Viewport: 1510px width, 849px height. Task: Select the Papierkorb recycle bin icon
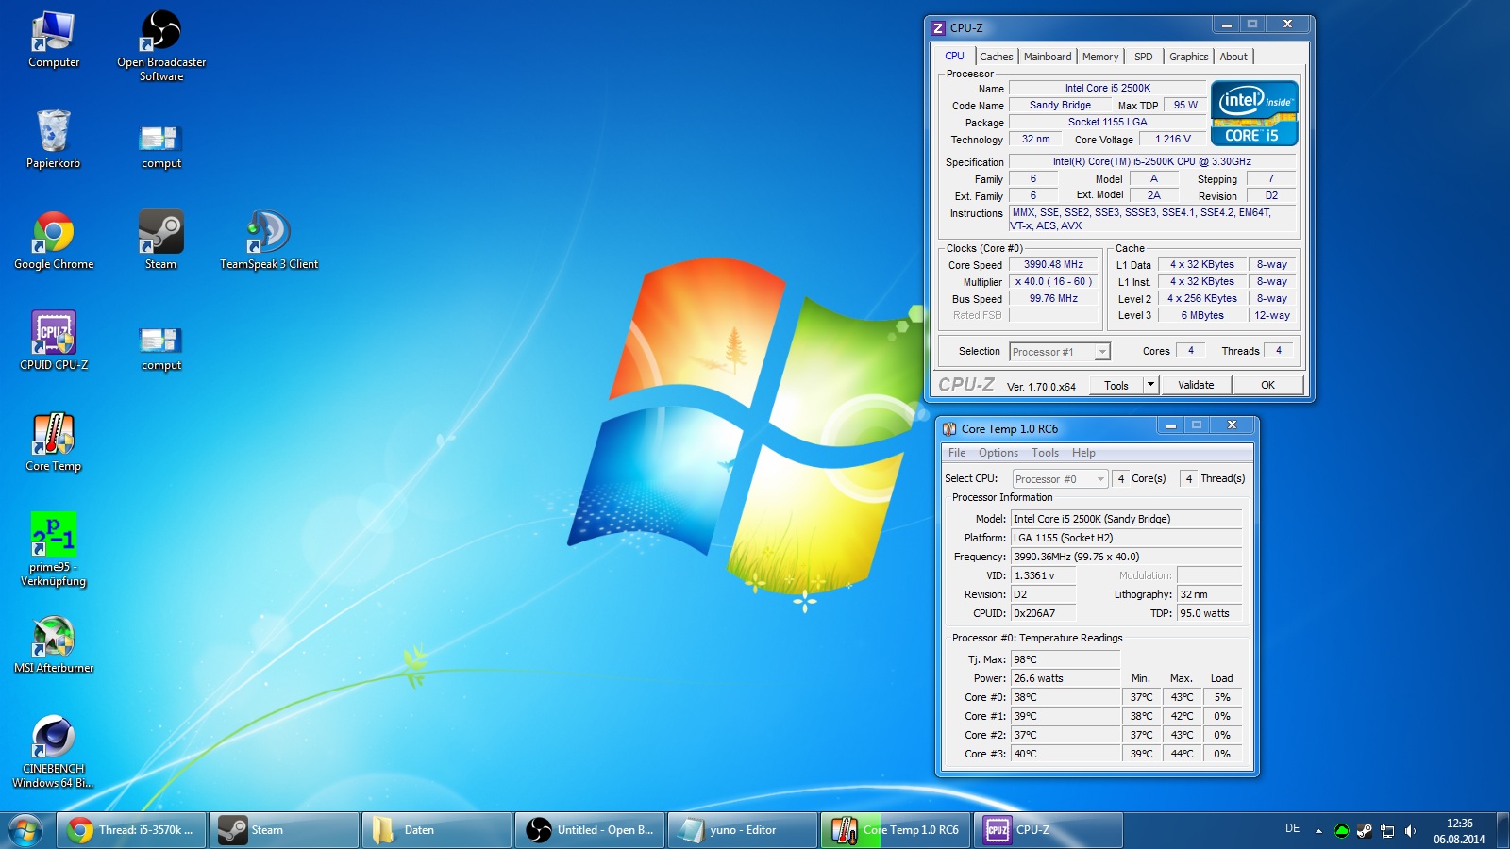(x=54, y=140)
